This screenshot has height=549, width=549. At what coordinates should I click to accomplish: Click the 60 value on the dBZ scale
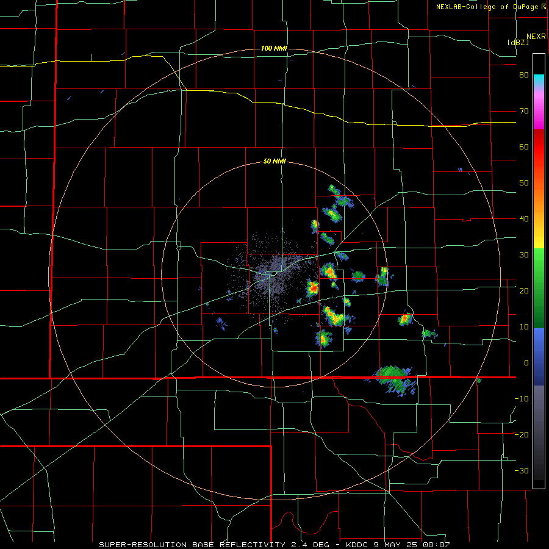(524, 146)
